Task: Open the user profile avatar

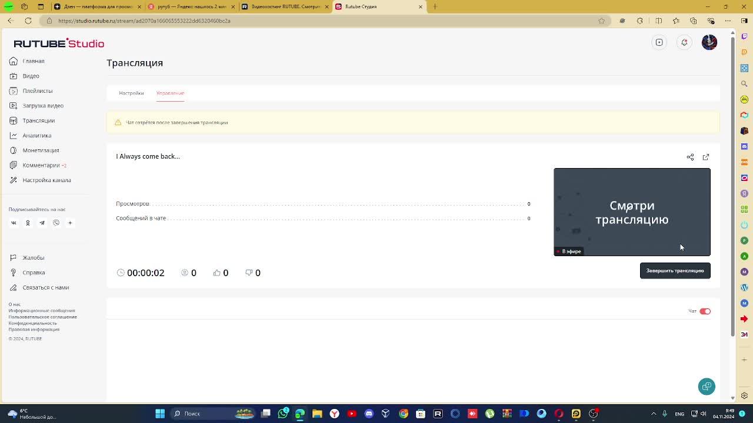Action: point(709,42)
